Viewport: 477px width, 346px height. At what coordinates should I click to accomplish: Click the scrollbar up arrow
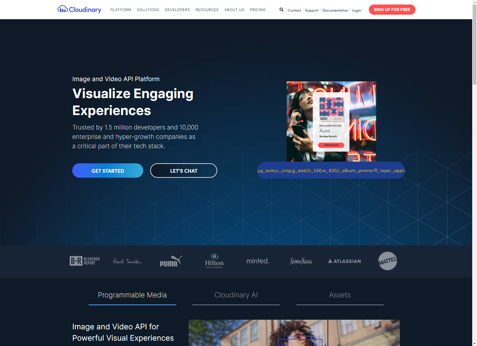(475, 2)
